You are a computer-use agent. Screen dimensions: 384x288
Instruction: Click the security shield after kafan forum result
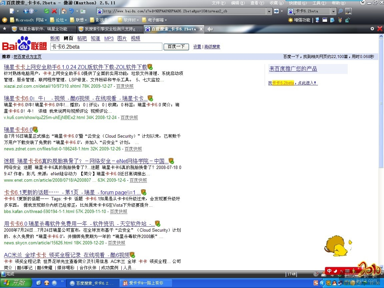pyautogui.click(x=144, y=192)
